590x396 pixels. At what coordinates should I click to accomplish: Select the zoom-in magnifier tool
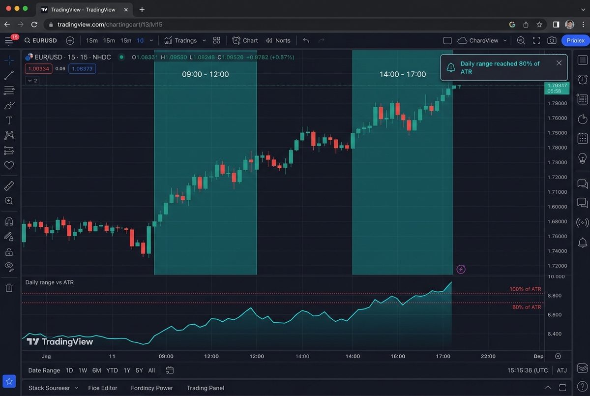click(9, 201)
